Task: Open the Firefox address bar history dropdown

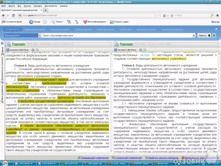Action: point(159,15)
